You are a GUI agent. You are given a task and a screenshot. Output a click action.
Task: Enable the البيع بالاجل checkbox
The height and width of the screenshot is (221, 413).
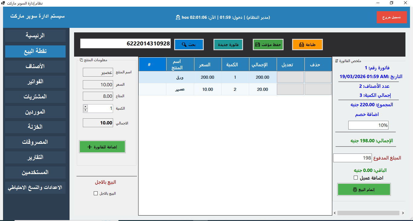(96, 193)
